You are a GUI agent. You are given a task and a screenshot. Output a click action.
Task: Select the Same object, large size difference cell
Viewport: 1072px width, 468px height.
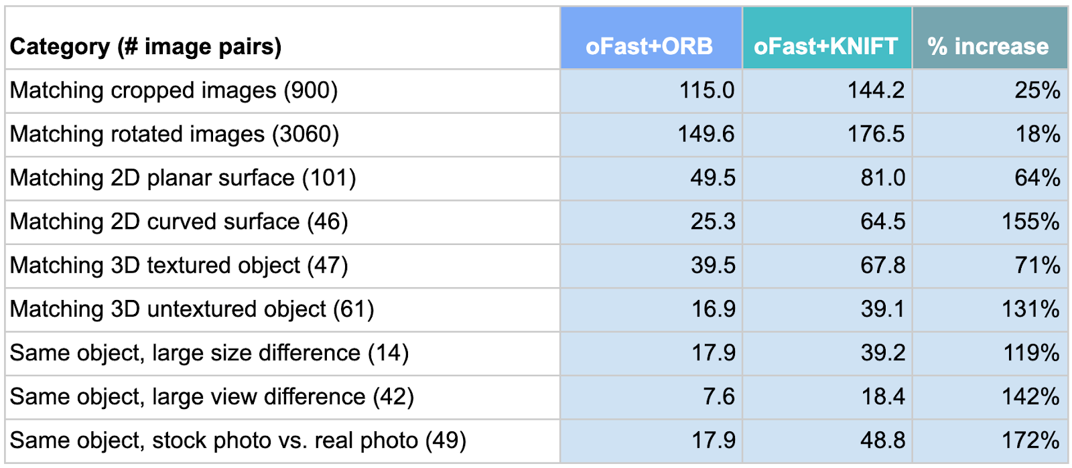[209, 353]
